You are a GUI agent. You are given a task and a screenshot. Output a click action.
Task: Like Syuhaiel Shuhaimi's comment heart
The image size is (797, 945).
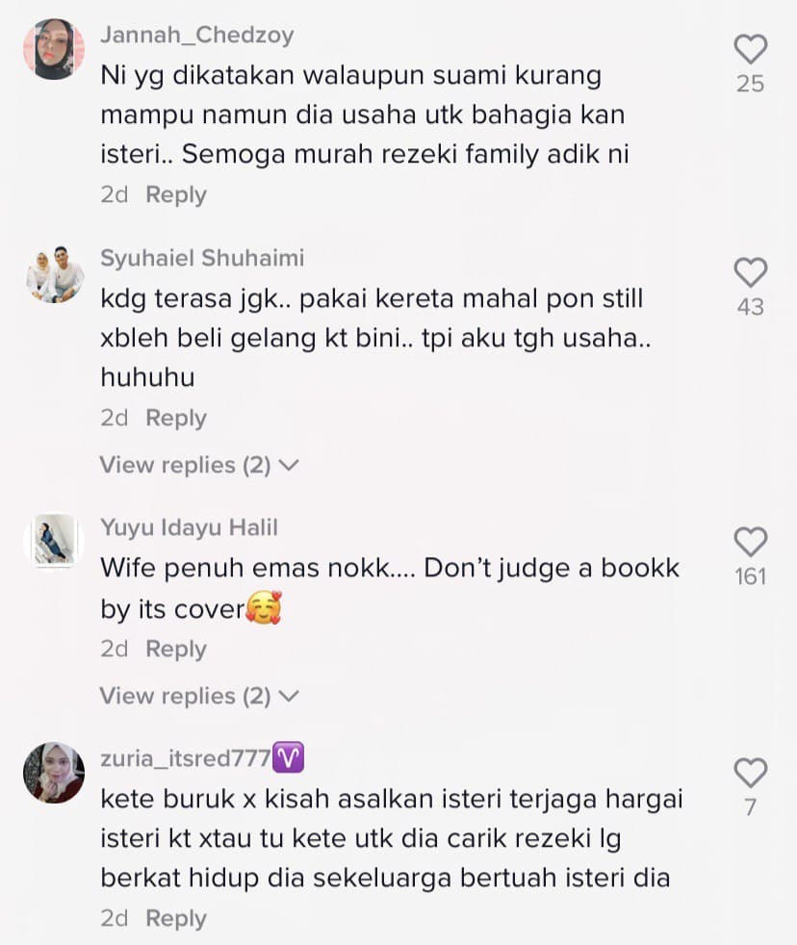(x=751, y=272)
